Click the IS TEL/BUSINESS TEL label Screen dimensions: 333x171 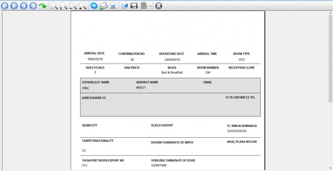point(241,98)
